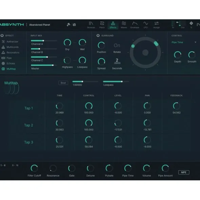The width and height of the screenshot is (200, 200).
Task: Click the Highpass knob
Action: [x=67, y=60]
